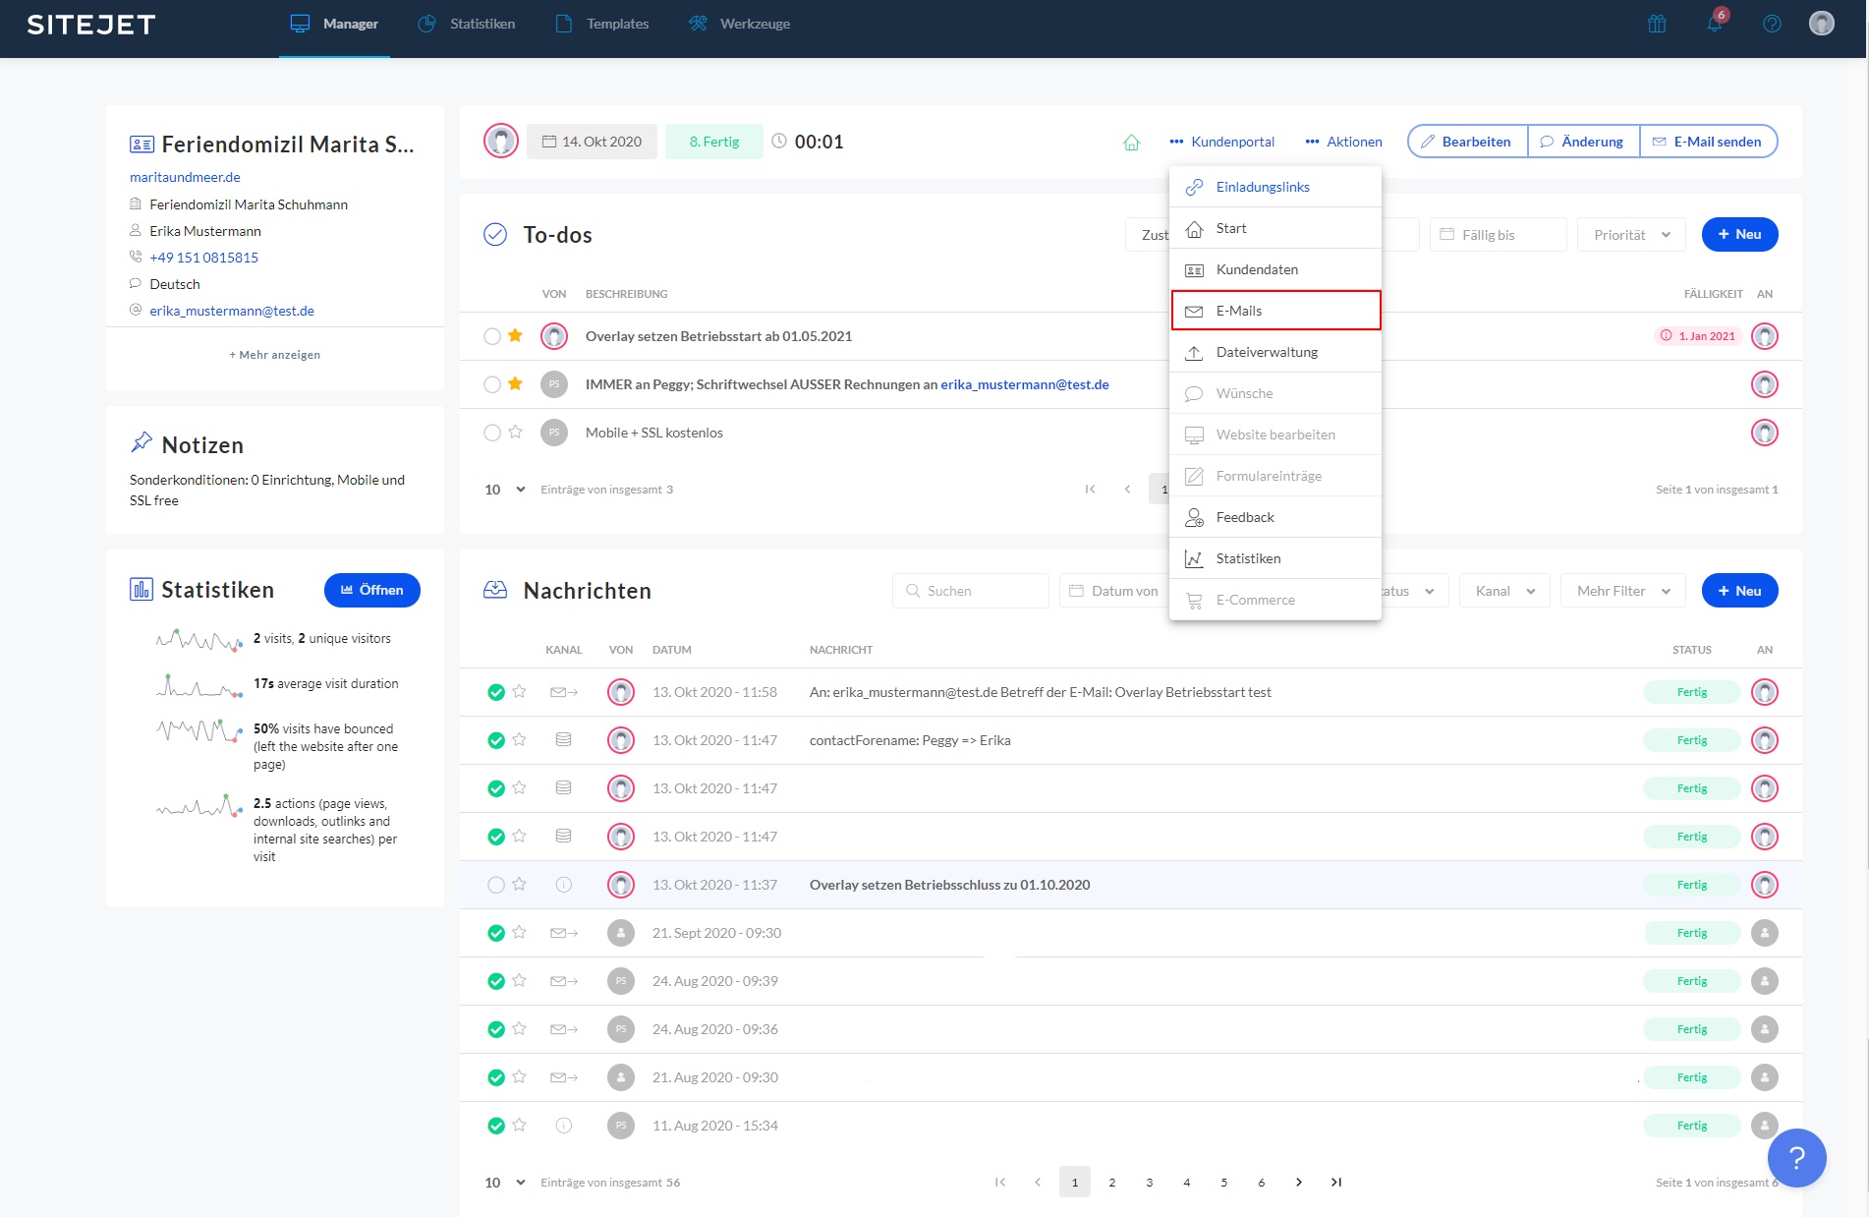1869x1217 pixels.
Task: Change To-dos entries per page dropdown
Action: [505, 490]
